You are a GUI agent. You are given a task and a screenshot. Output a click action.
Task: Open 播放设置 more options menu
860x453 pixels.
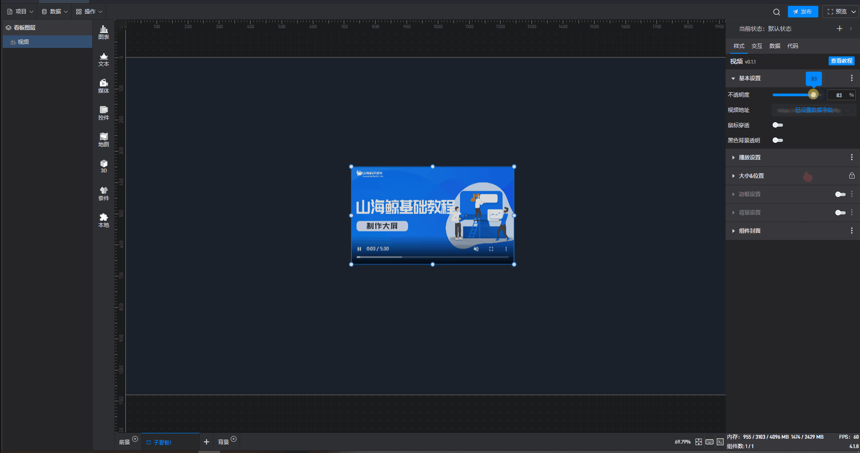pos(851,158)
